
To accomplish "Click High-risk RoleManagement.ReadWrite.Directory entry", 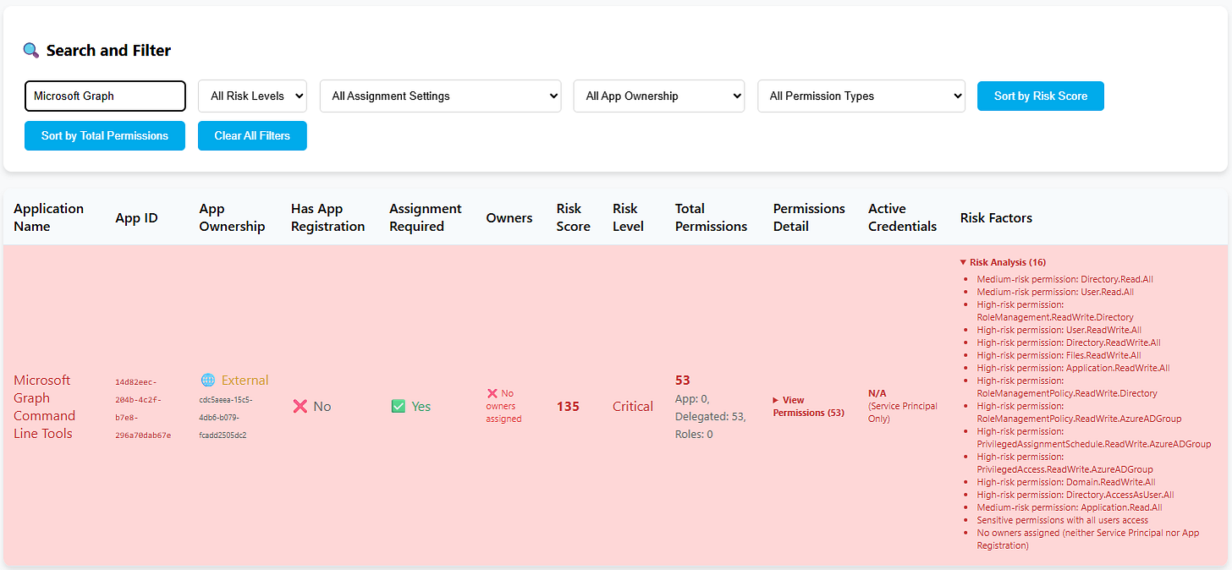I will pyautogui.click(x=1055, y=310).
